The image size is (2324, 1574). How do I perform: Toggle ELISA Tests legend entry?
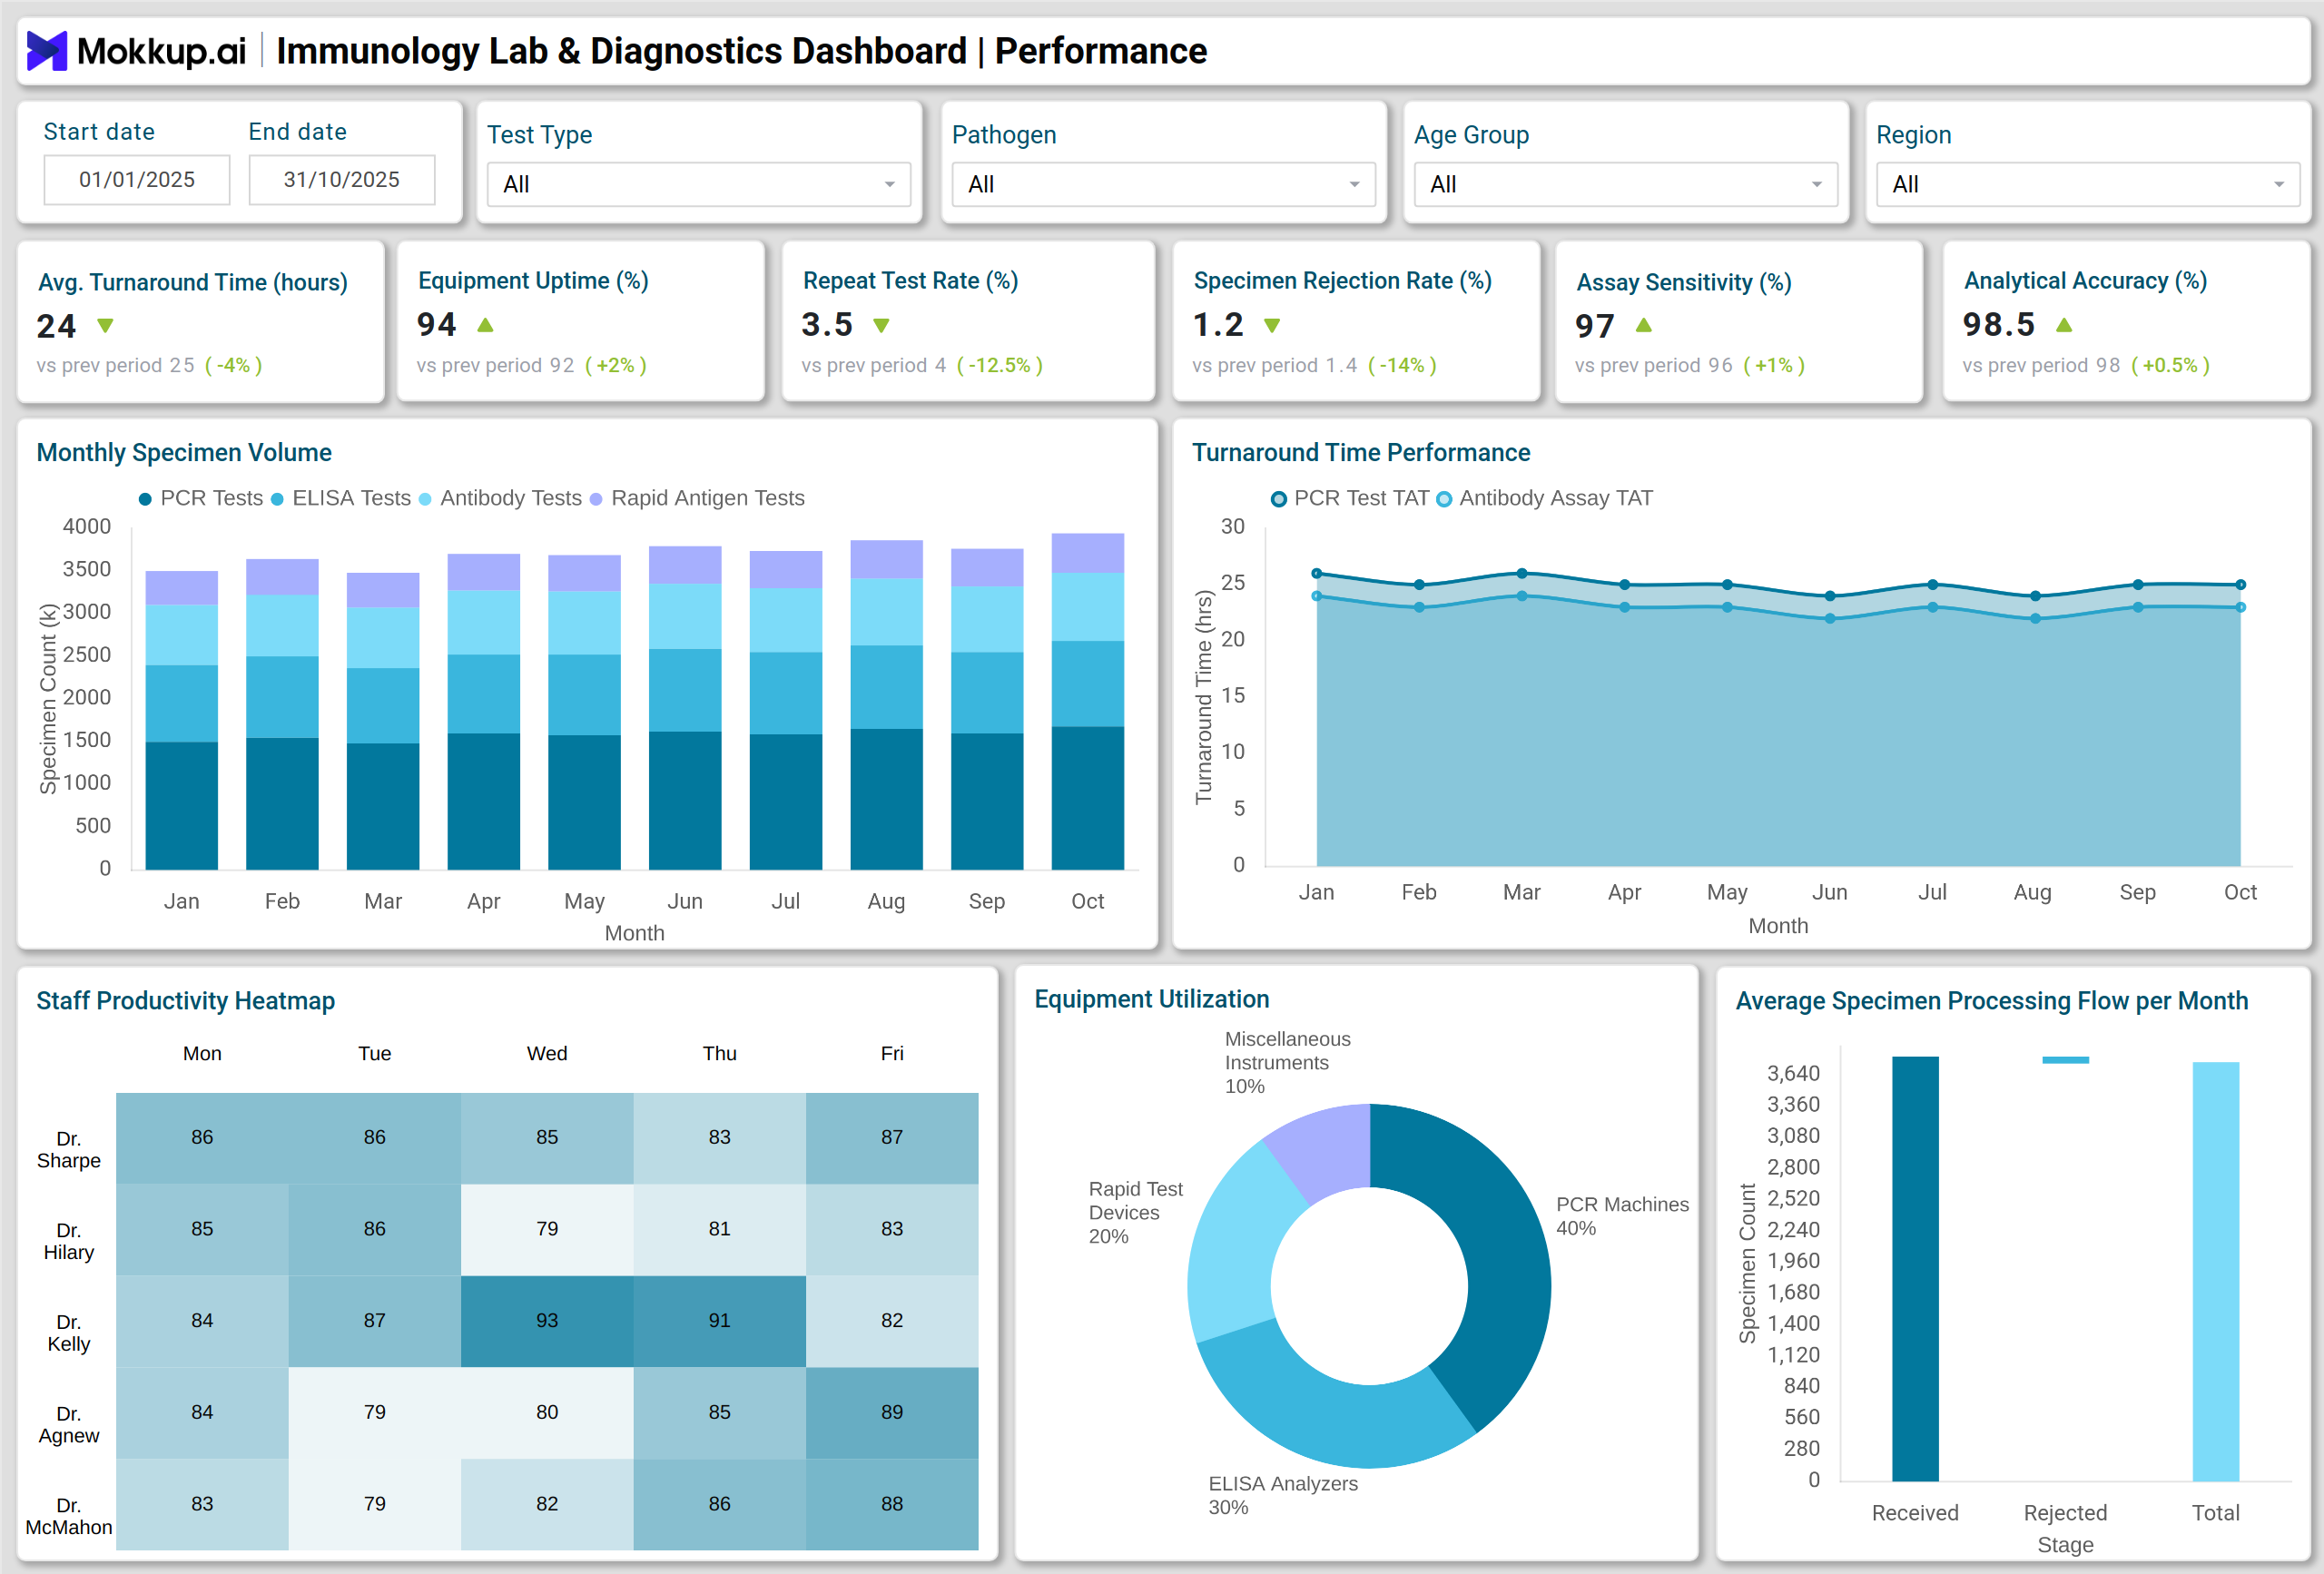coord(341,498)
